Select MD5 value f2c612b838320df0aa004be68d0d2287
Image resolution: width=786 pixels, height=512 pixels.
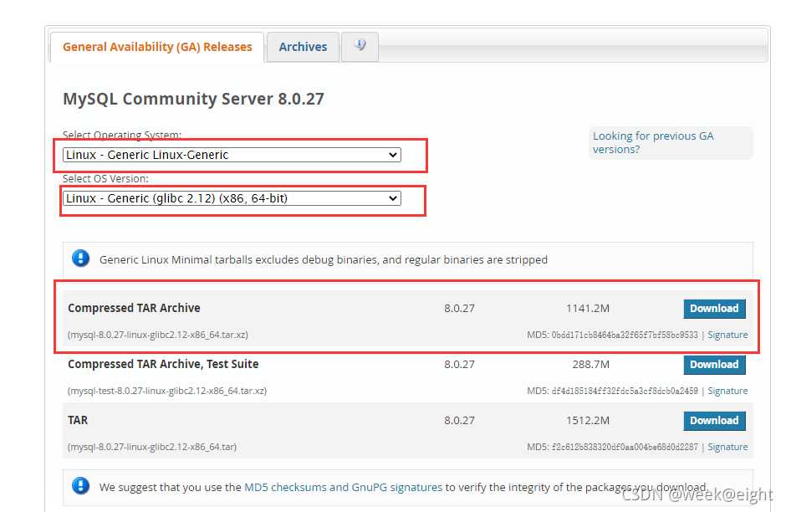click(625, 448)
